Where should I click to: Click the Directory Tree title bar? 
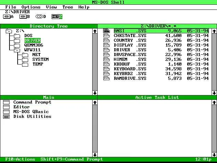point(49,26)
